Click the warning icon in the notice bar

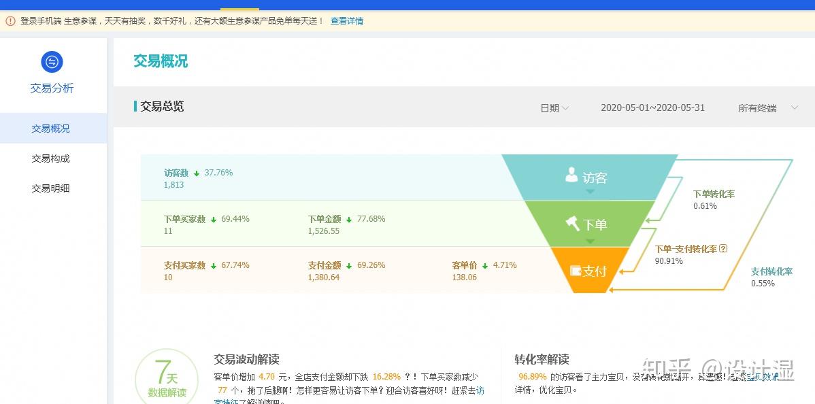coord(10,21)
